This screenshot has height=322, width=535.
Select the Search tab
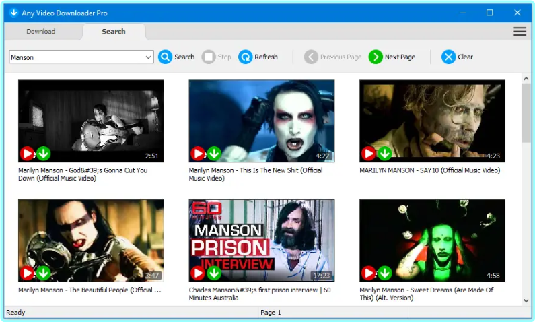click(114, 32)
